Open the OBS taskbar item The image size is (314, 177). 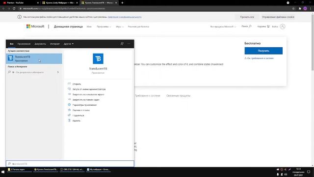click(x=72, y=170)
